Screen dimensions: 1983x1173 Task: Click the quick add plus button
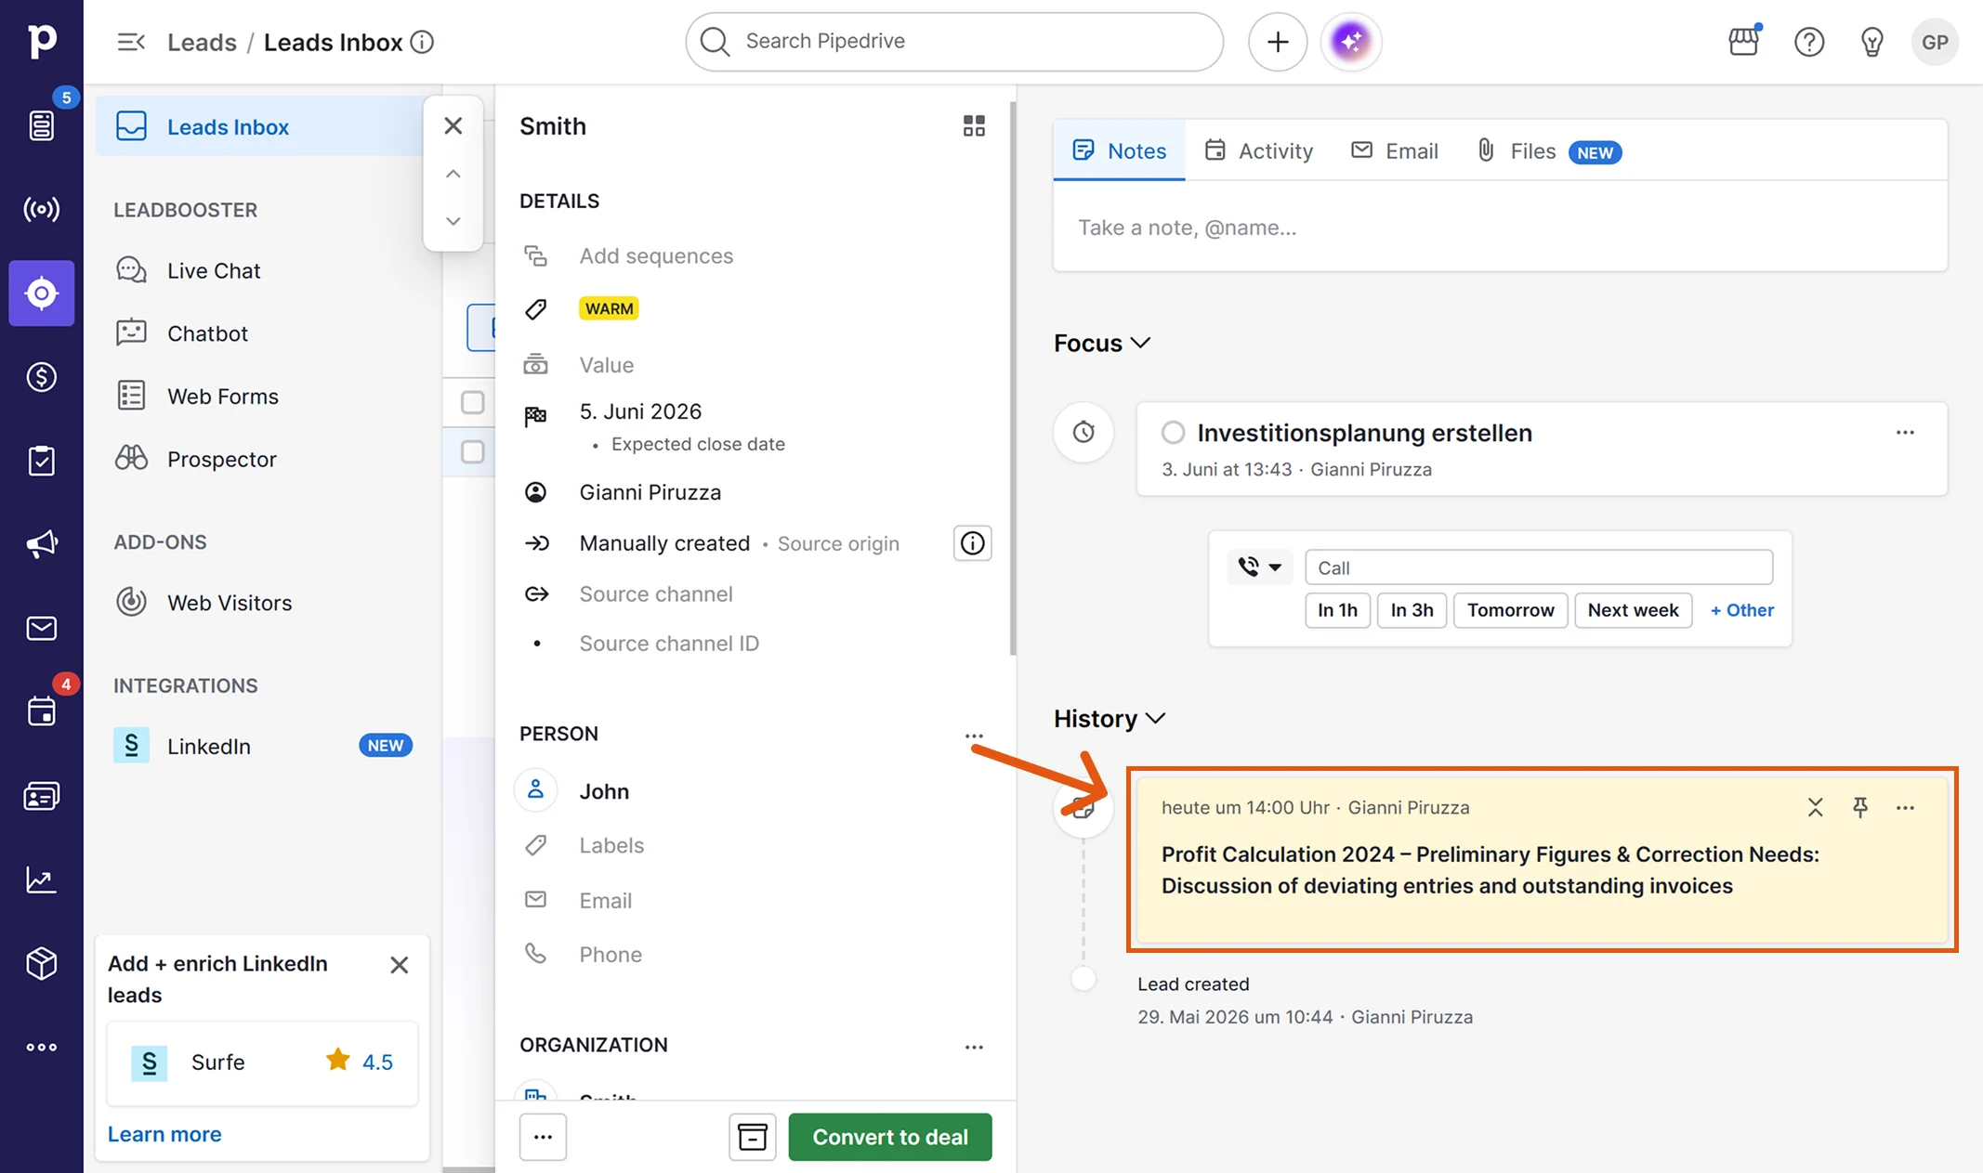coord(1278,42)
